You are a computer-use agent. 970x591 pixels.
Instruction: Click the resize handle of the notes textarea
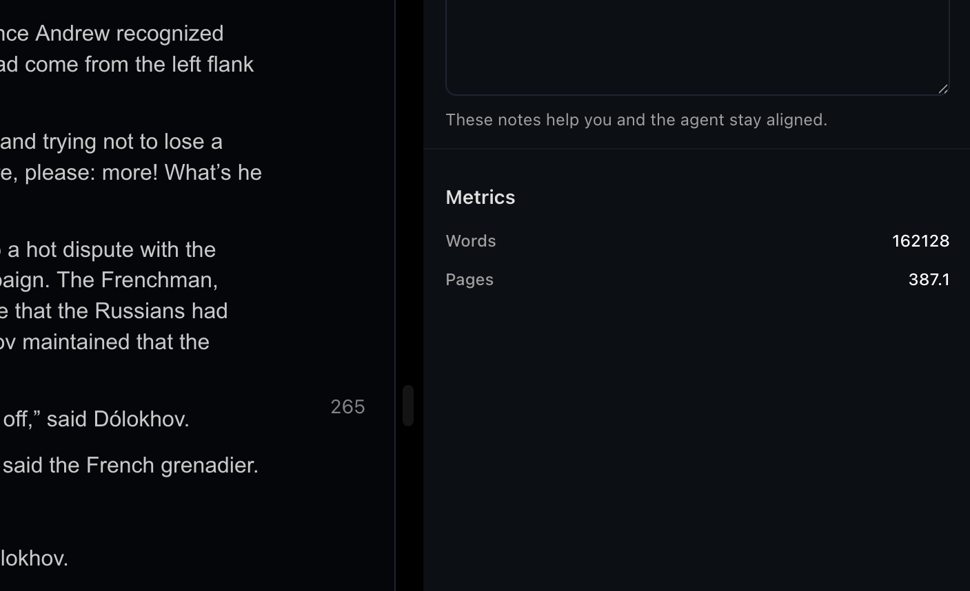(x=942, y=88)
